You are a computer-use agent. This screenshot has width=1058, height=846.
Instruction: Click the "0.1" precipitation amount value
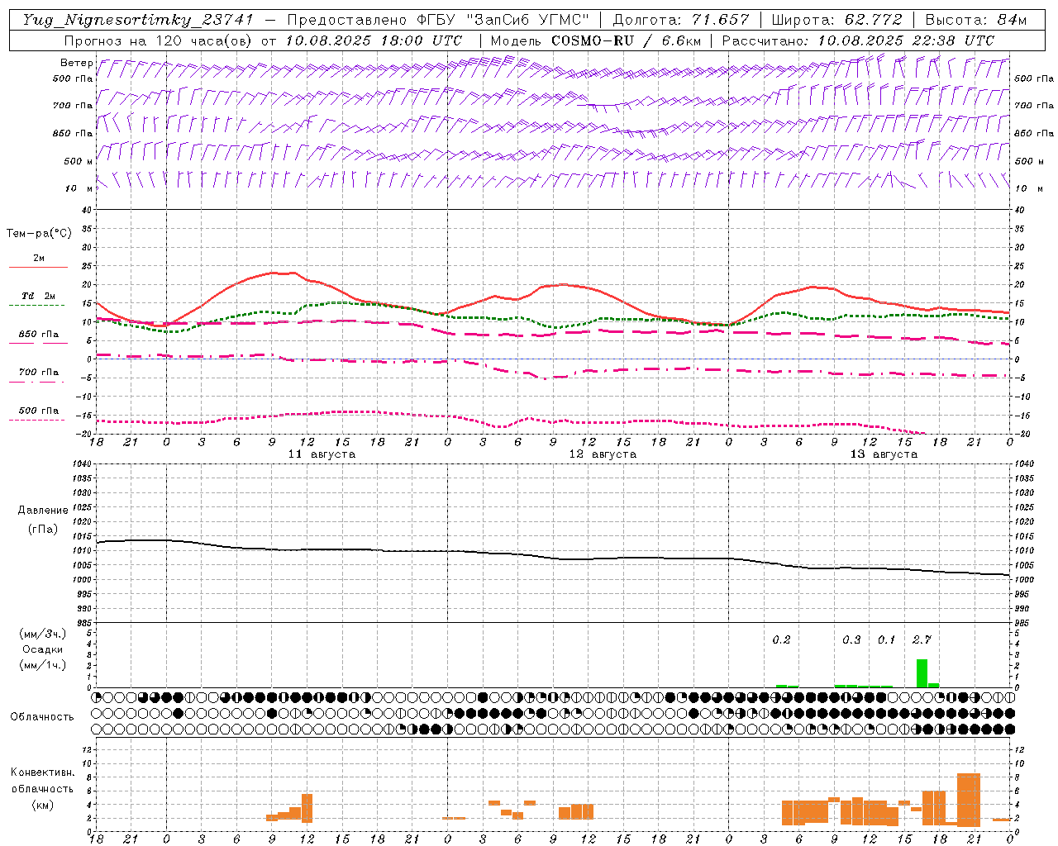point(886,639)
